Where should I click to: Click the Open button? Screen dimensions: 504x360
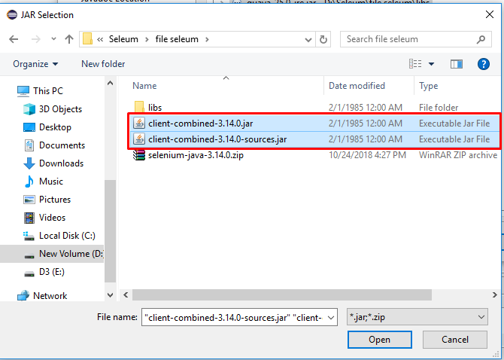pos(380,340)
